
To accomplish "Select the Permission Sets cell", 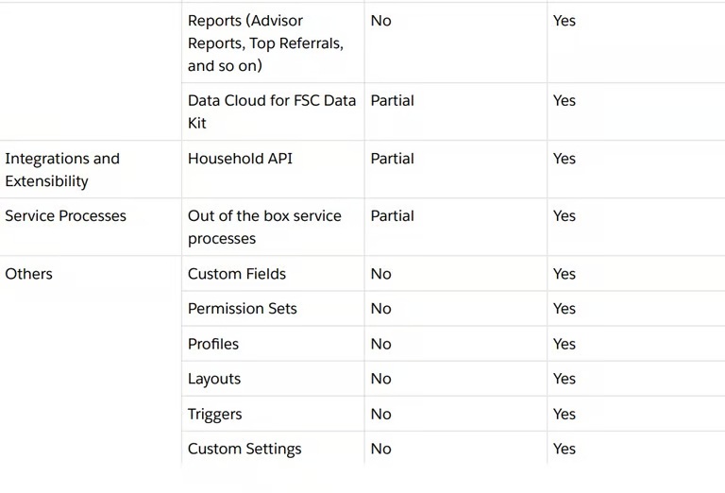I will tap(242, 309).
